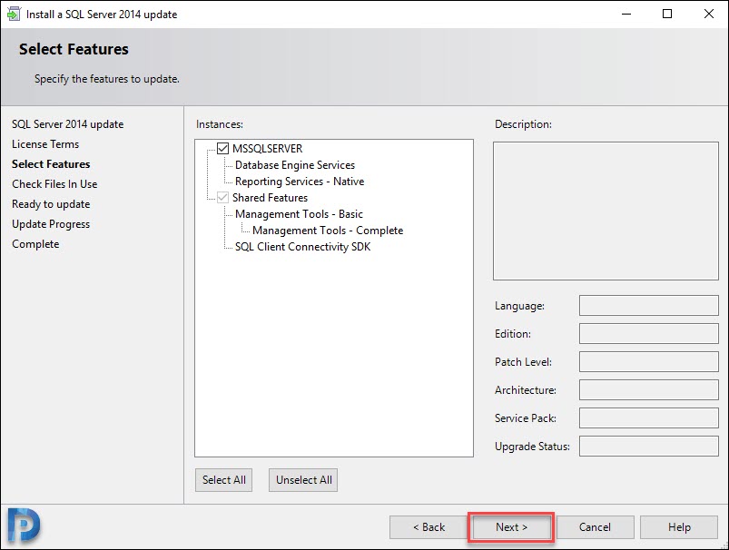Click the Select All button
This screenshot has width=729, height=550.
(x=223, y=480)
